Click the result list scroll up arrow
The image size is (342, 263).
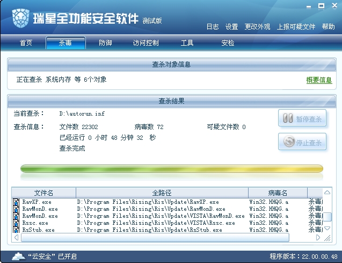coord(327,193)
